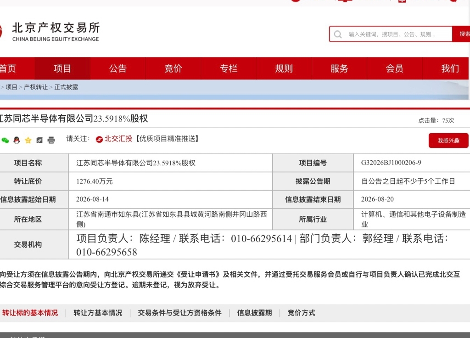Click the end date 2026-08-20
This screenshot has width=470, height=338.
click(x=377, y=199)
